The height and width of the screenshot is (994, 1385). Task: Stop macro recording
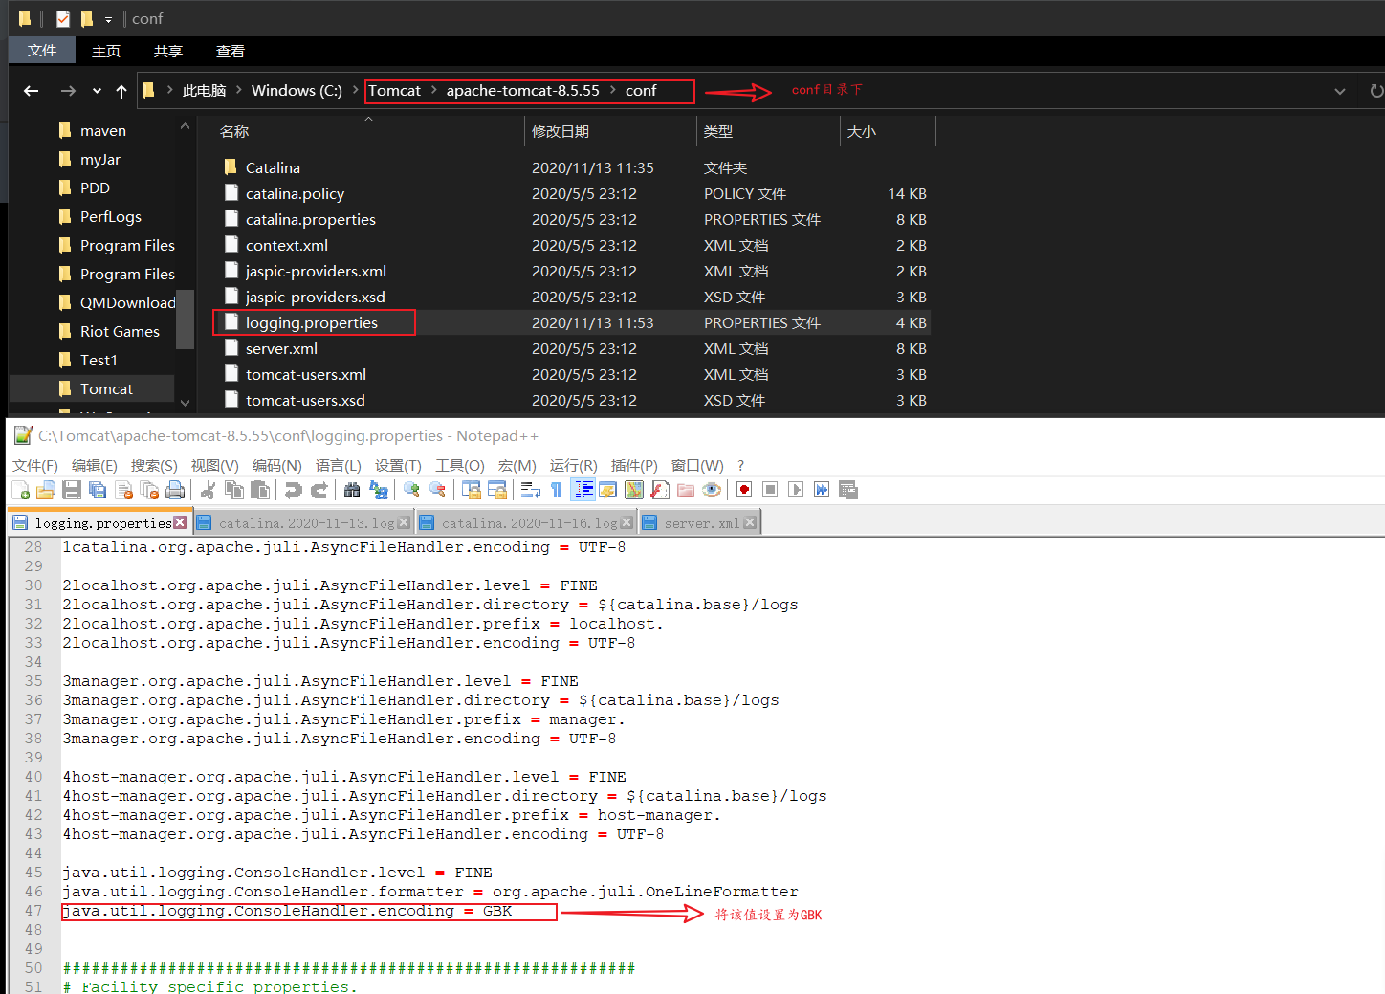click(x=770, y=490)
